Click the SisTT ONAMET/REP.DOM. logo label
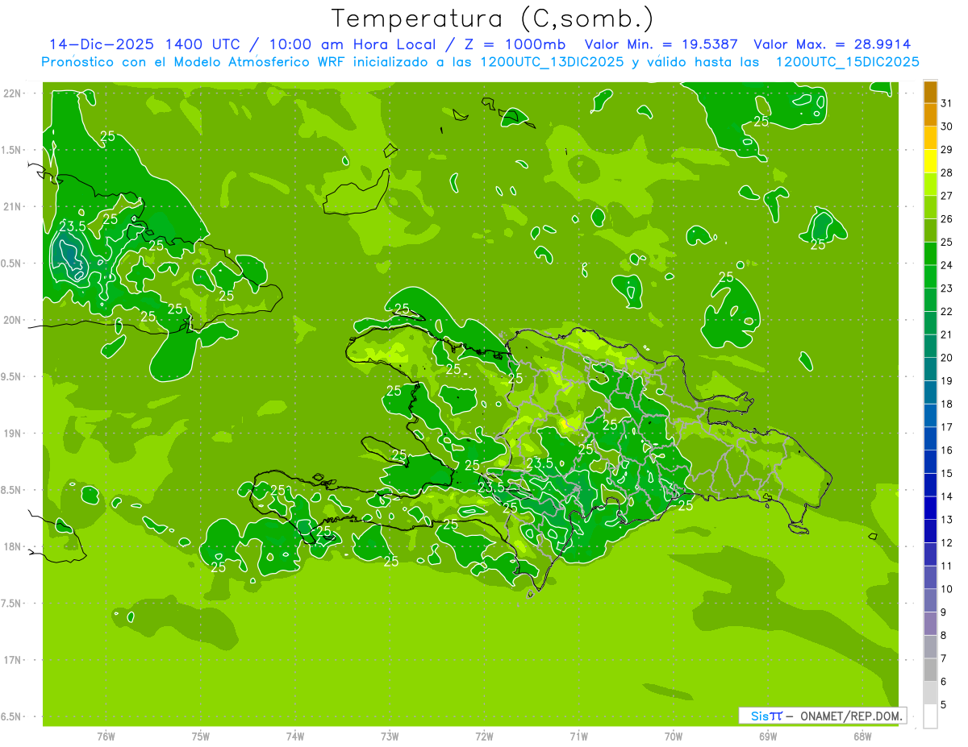This screenshot has width=968, height=747. (x=821, y=716)
